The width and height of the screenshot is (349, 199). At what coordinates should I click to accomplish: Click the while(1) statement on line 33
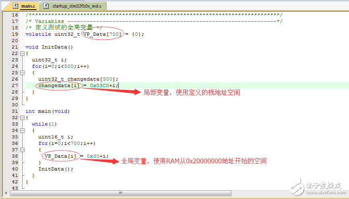44,124
